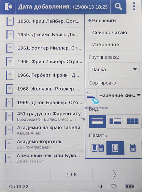
Task: Select thumbnail grid view icon
Action: tap(133, 121)
